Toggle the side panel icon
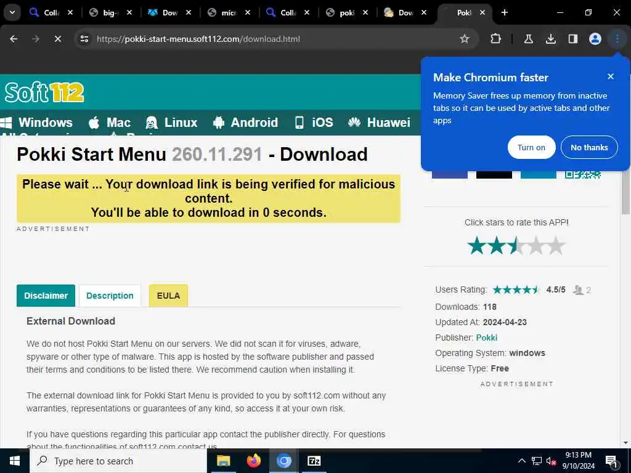631x473 pixels. 572,39
